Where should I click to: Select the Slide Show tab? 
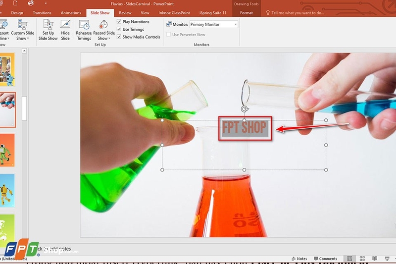[100, 13]
